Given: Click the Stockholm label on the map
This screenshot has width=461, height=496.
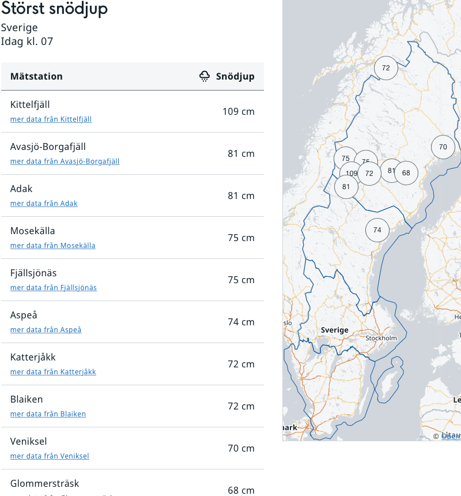Looking at the screenshot, I should click(381, 338).
